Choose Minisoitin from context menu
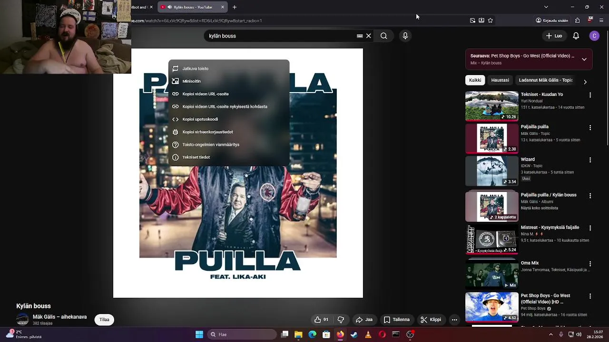Image resolution: width=609 pixels, height=342 pixels. click(x=229, y=81)
